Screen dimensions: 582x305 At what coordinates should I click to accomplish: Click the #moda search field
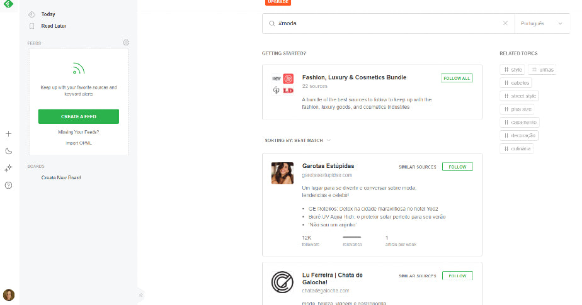388,23
